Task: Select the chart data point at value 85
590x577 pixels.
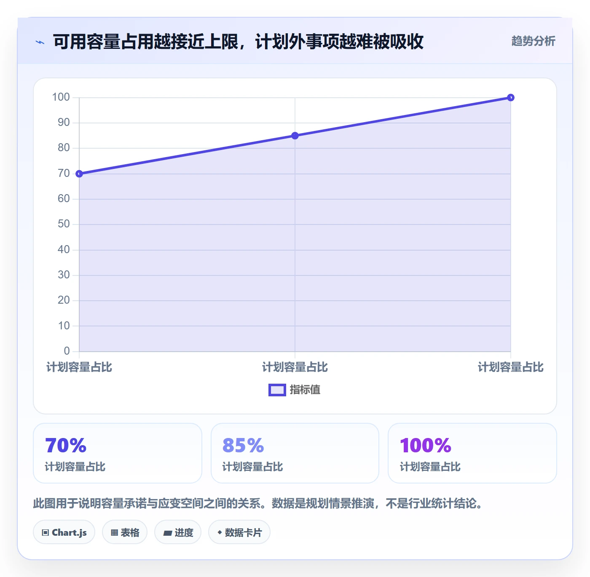Action: pos(295,136)
